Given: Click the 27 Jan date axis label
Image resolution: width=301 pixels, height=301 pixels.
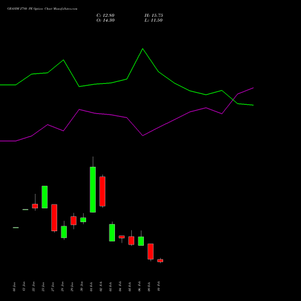Looking at the screenshot, I should (x=53, y=287).
